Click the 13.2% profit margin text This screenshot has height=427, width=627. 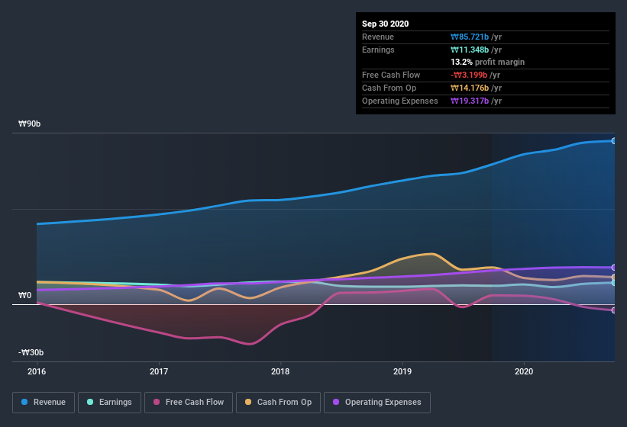coord(487,62)
